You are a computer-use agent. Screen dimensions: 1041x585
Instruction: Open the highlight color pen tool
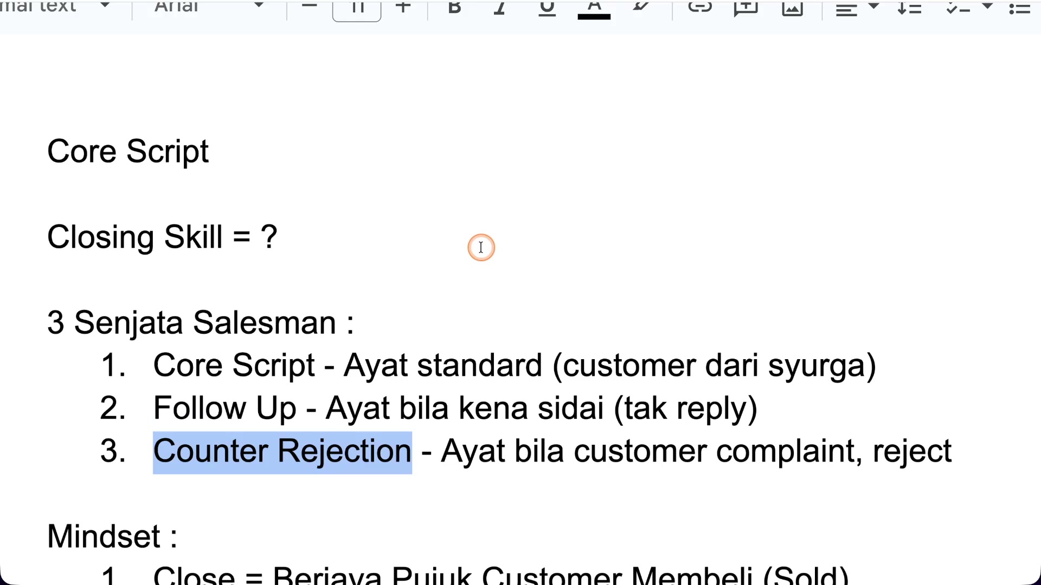click(x=641, y=6)
